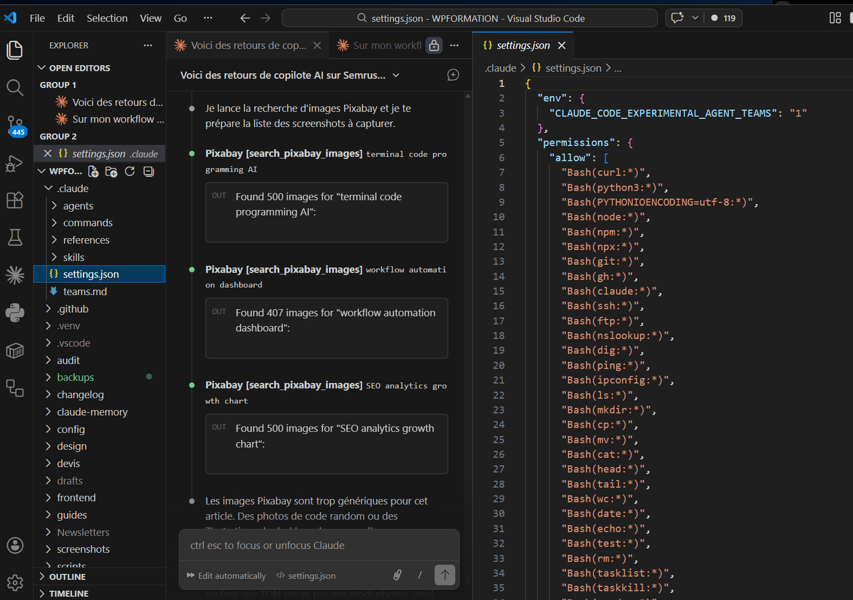Refresh the Explorer with the refresh icon
Image resolution: width=853 pixels, height=600 pixels.
point(129,171)
